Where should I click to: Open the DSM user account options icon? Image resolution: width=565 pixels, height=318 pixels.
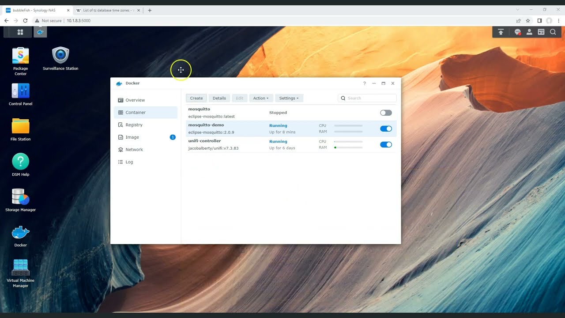(529, 32)
